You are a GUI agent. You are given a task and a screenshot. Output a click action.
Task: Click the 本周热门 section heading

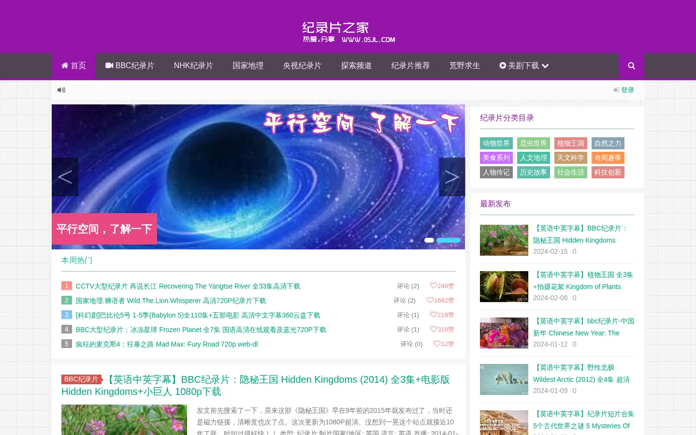77,260
